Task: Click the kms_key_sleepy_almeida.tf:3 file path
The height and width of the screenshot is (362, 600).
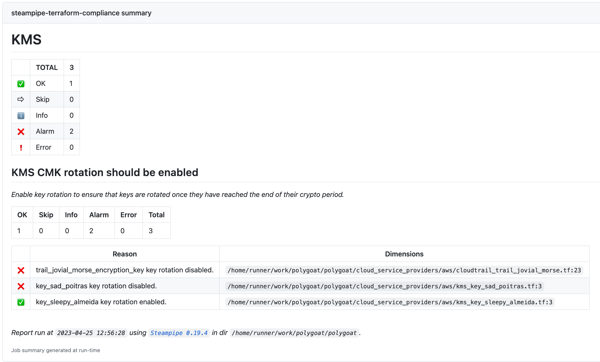Action: point(390,302)
